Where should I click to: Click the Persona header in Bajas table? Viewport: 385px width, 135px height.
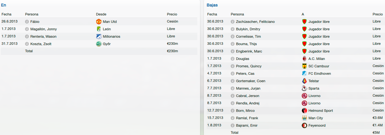[237, 14]
